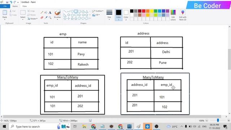Switch to the View ribbon tab
This screenshot has width=231, height=130.
25,6
